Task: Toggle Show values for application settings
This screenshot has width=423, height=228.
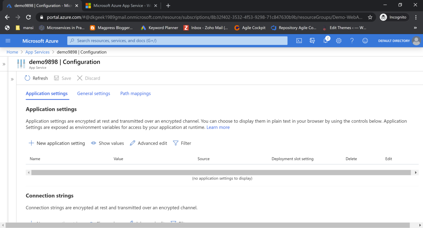Action: click(x=107, y=143)
